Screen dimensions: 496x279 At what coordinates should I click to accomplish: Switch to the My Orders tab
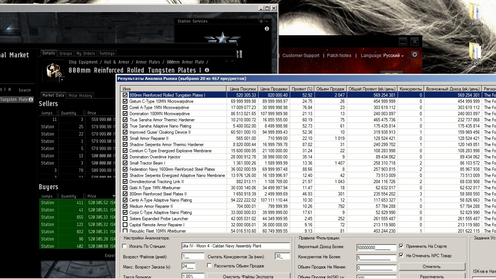[86, 53]
